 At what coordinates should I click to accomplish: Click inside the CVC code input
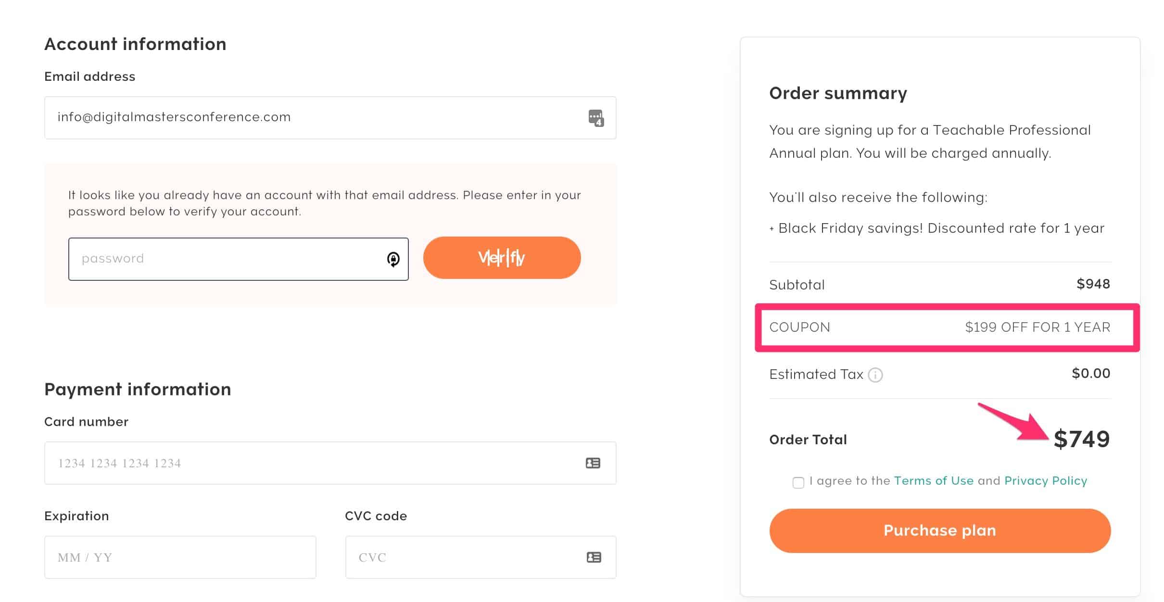point(462,557)
